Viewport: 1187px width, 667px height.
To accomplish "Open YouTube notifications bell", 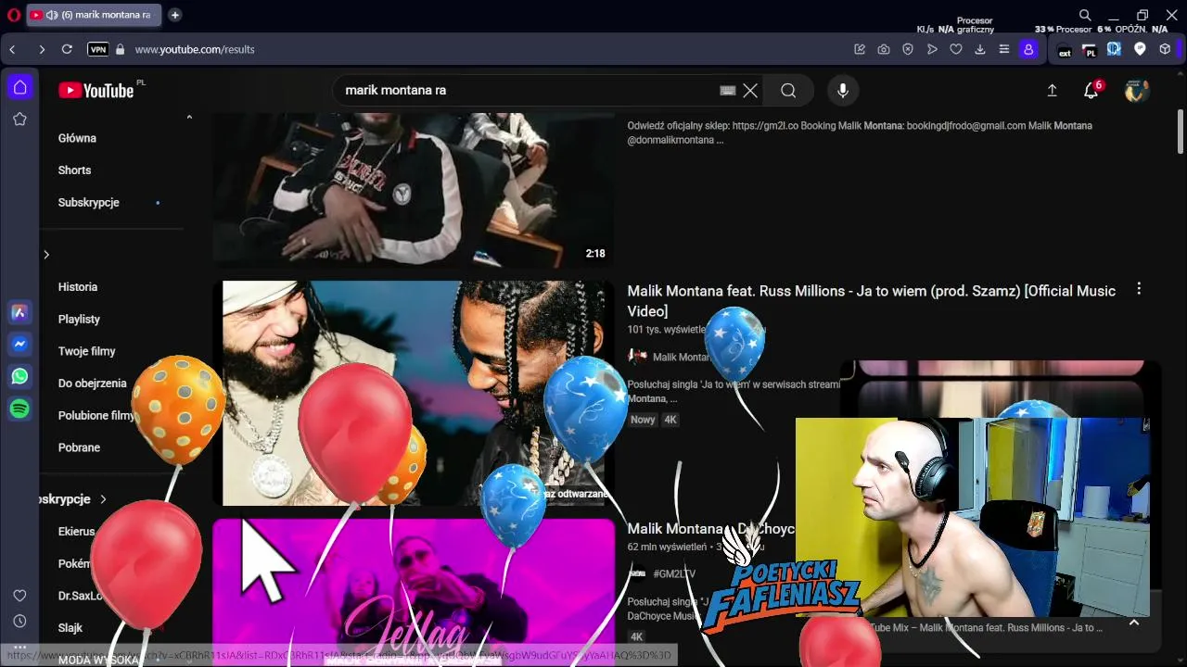I will click(1091, 90).
